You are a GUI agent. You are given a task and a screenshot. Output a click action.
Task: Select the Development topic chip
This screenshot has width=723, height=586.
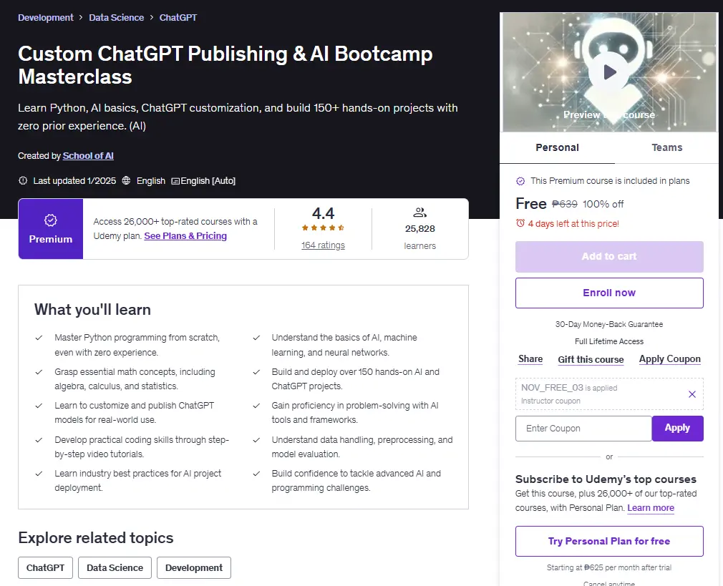(x=194, y=567)
